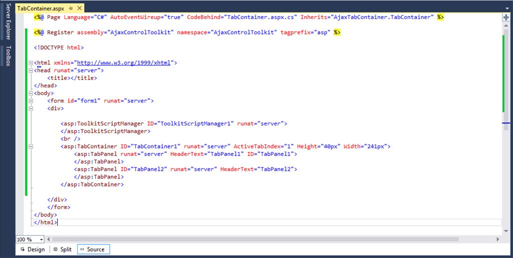The image size is (513, 258).
Task: Click the vertical scrollbar thumb
Action: click(x=506, y=79)
